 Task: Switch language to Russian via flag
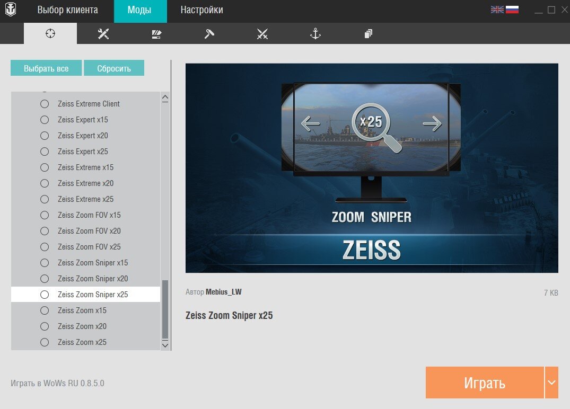[512, 10]
